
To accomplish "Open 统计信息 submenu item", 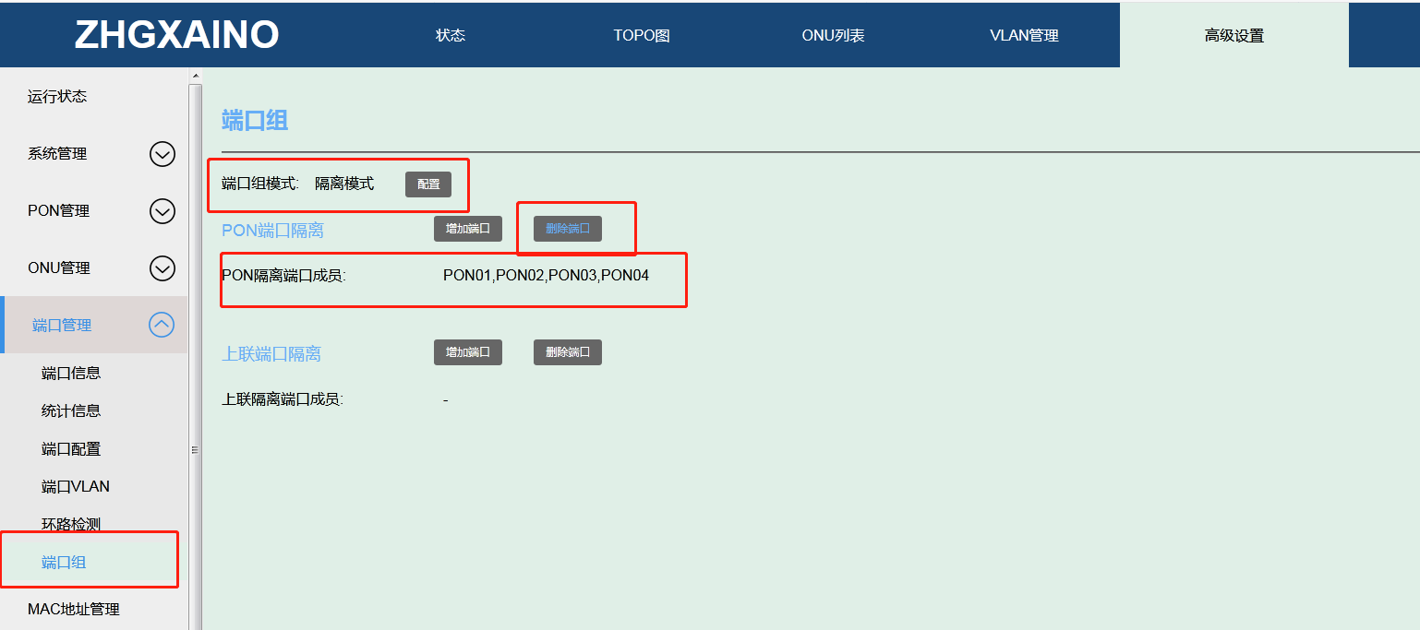I will click(x=71, y=410).
